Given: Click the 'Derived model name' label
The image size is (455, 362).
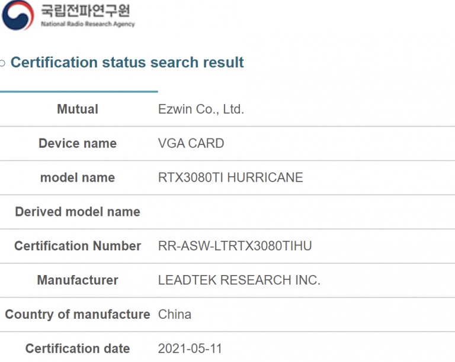Looking at the screenshot, I should pyautogui.click(x=78, y=212).
